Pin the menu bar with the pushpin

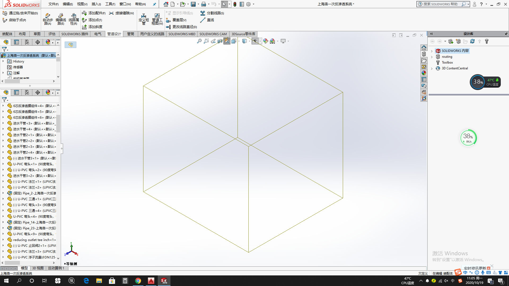tap(154, 4)
